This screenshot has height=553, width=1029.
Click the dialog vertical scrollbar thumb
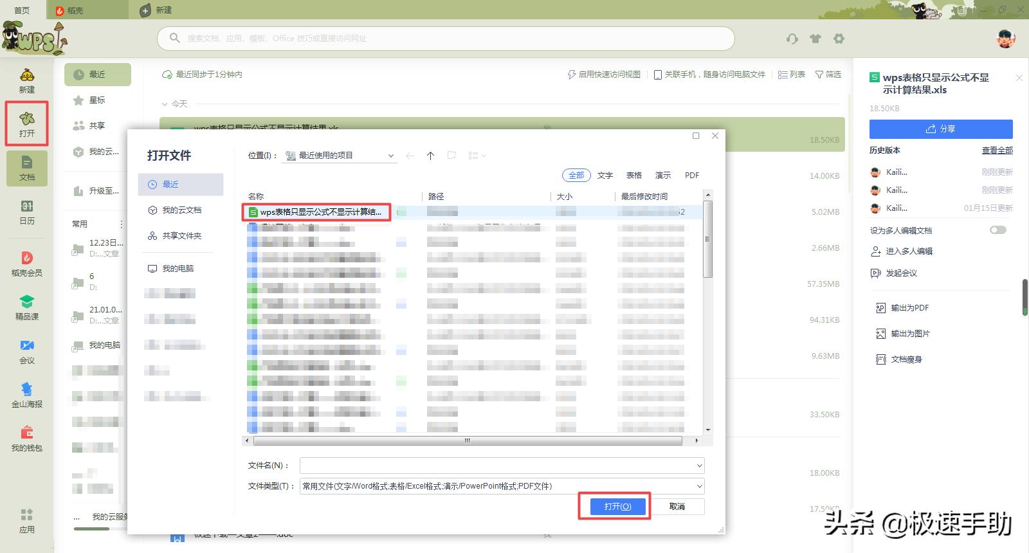(708, 239)
